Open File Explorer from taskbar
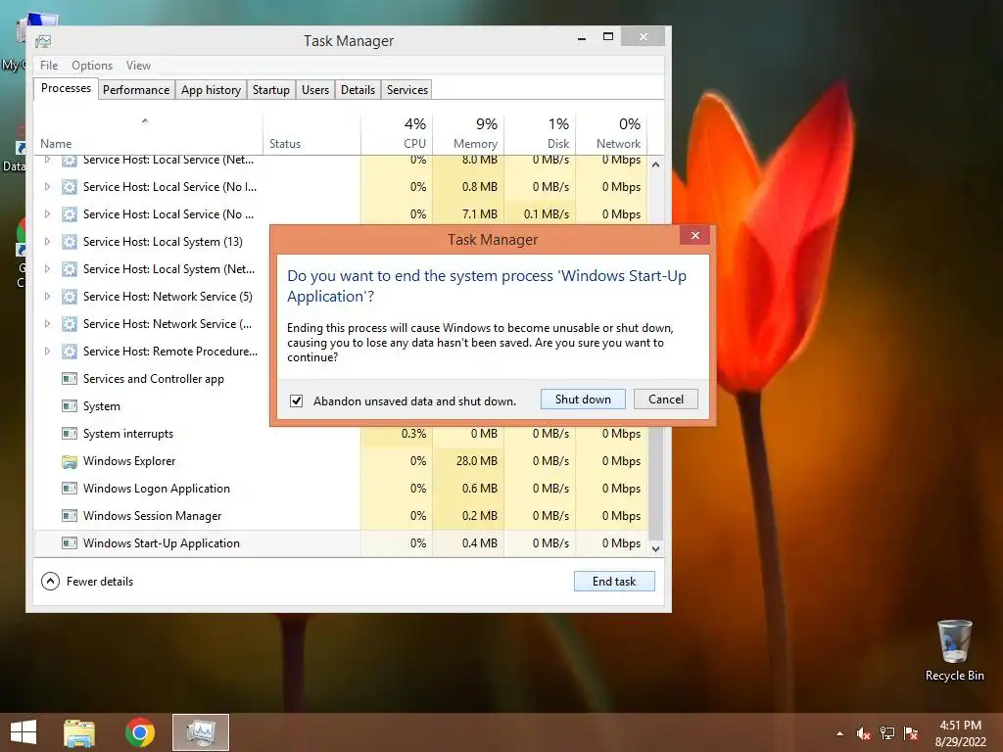The height and width of the screenshot is (752, 1003). 79,732
